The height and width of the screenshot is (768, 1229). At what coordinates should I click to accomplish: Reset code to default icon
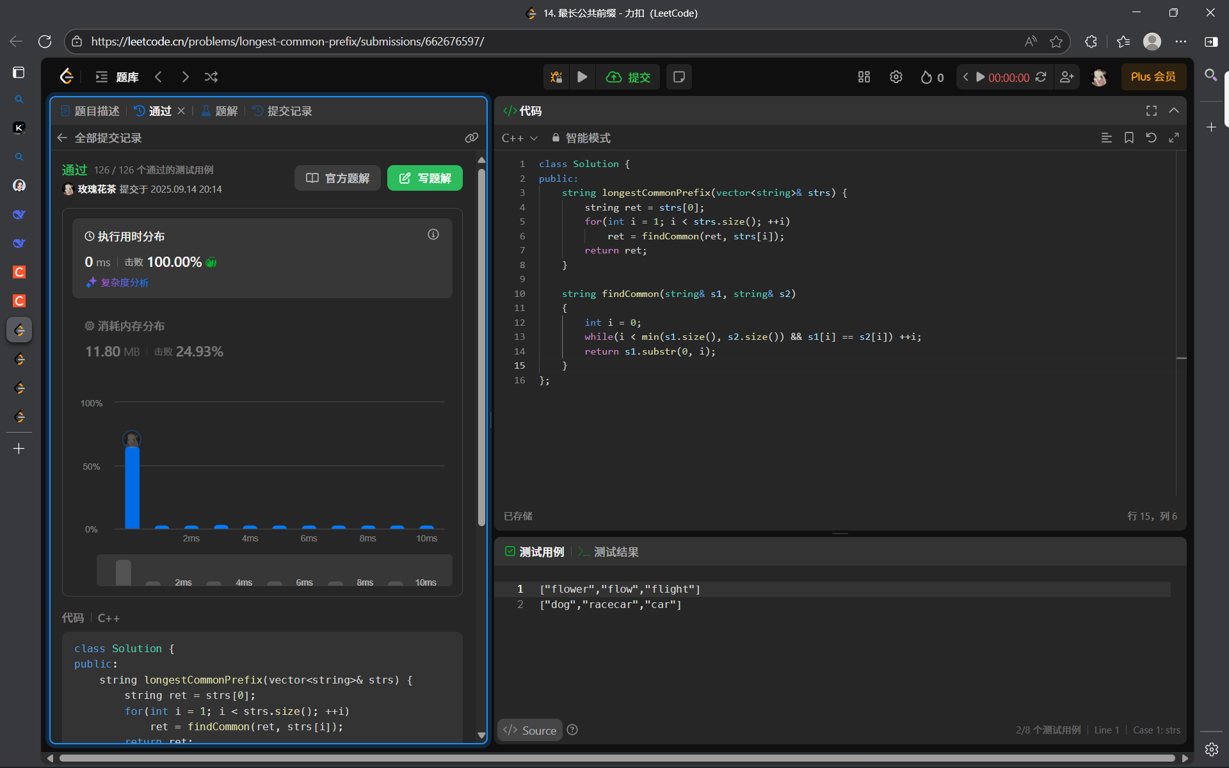click(x=1151, y=138)
